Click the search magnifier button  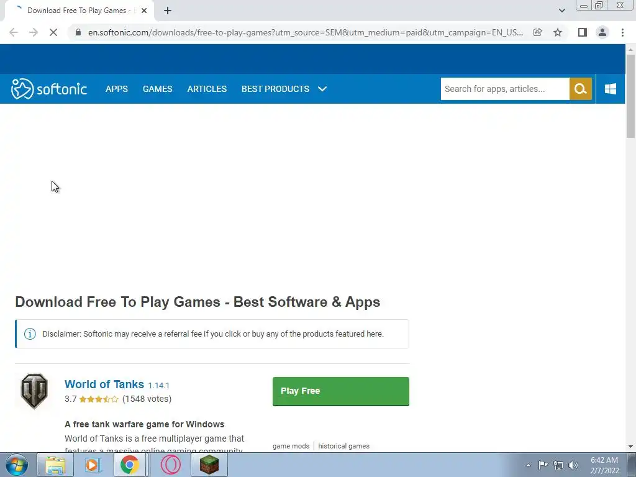(581, 89)
